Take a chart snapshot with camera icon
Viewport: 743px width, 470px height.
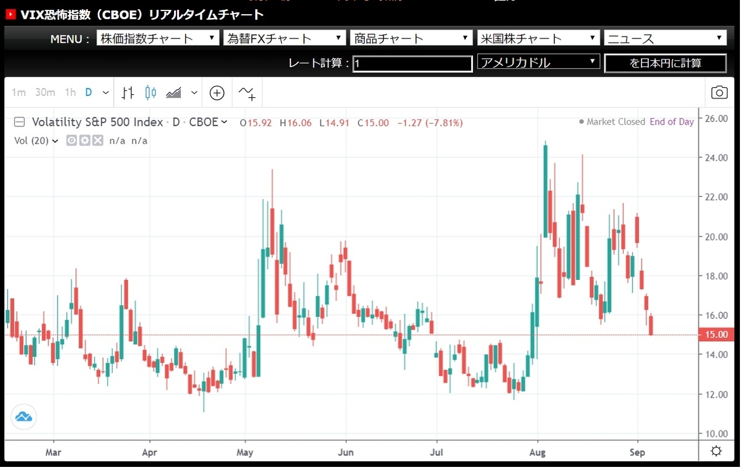[x=719, y=93]
